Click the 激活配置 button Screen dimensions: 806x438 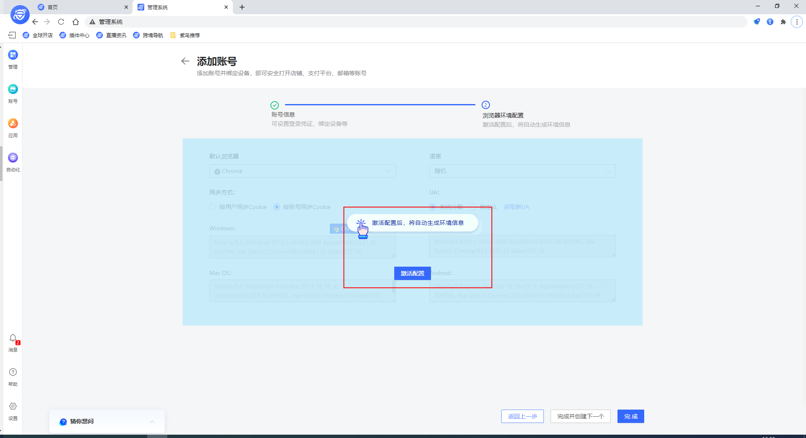click(412, 273)
